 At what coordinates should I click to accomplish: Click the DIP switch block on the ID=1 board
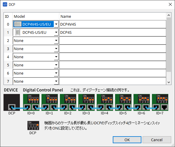click(x=52, y=99)
